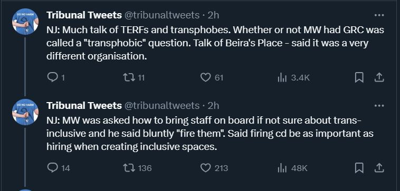Open Tribunal Tweets profile from first tweet name

coord(84,15)
